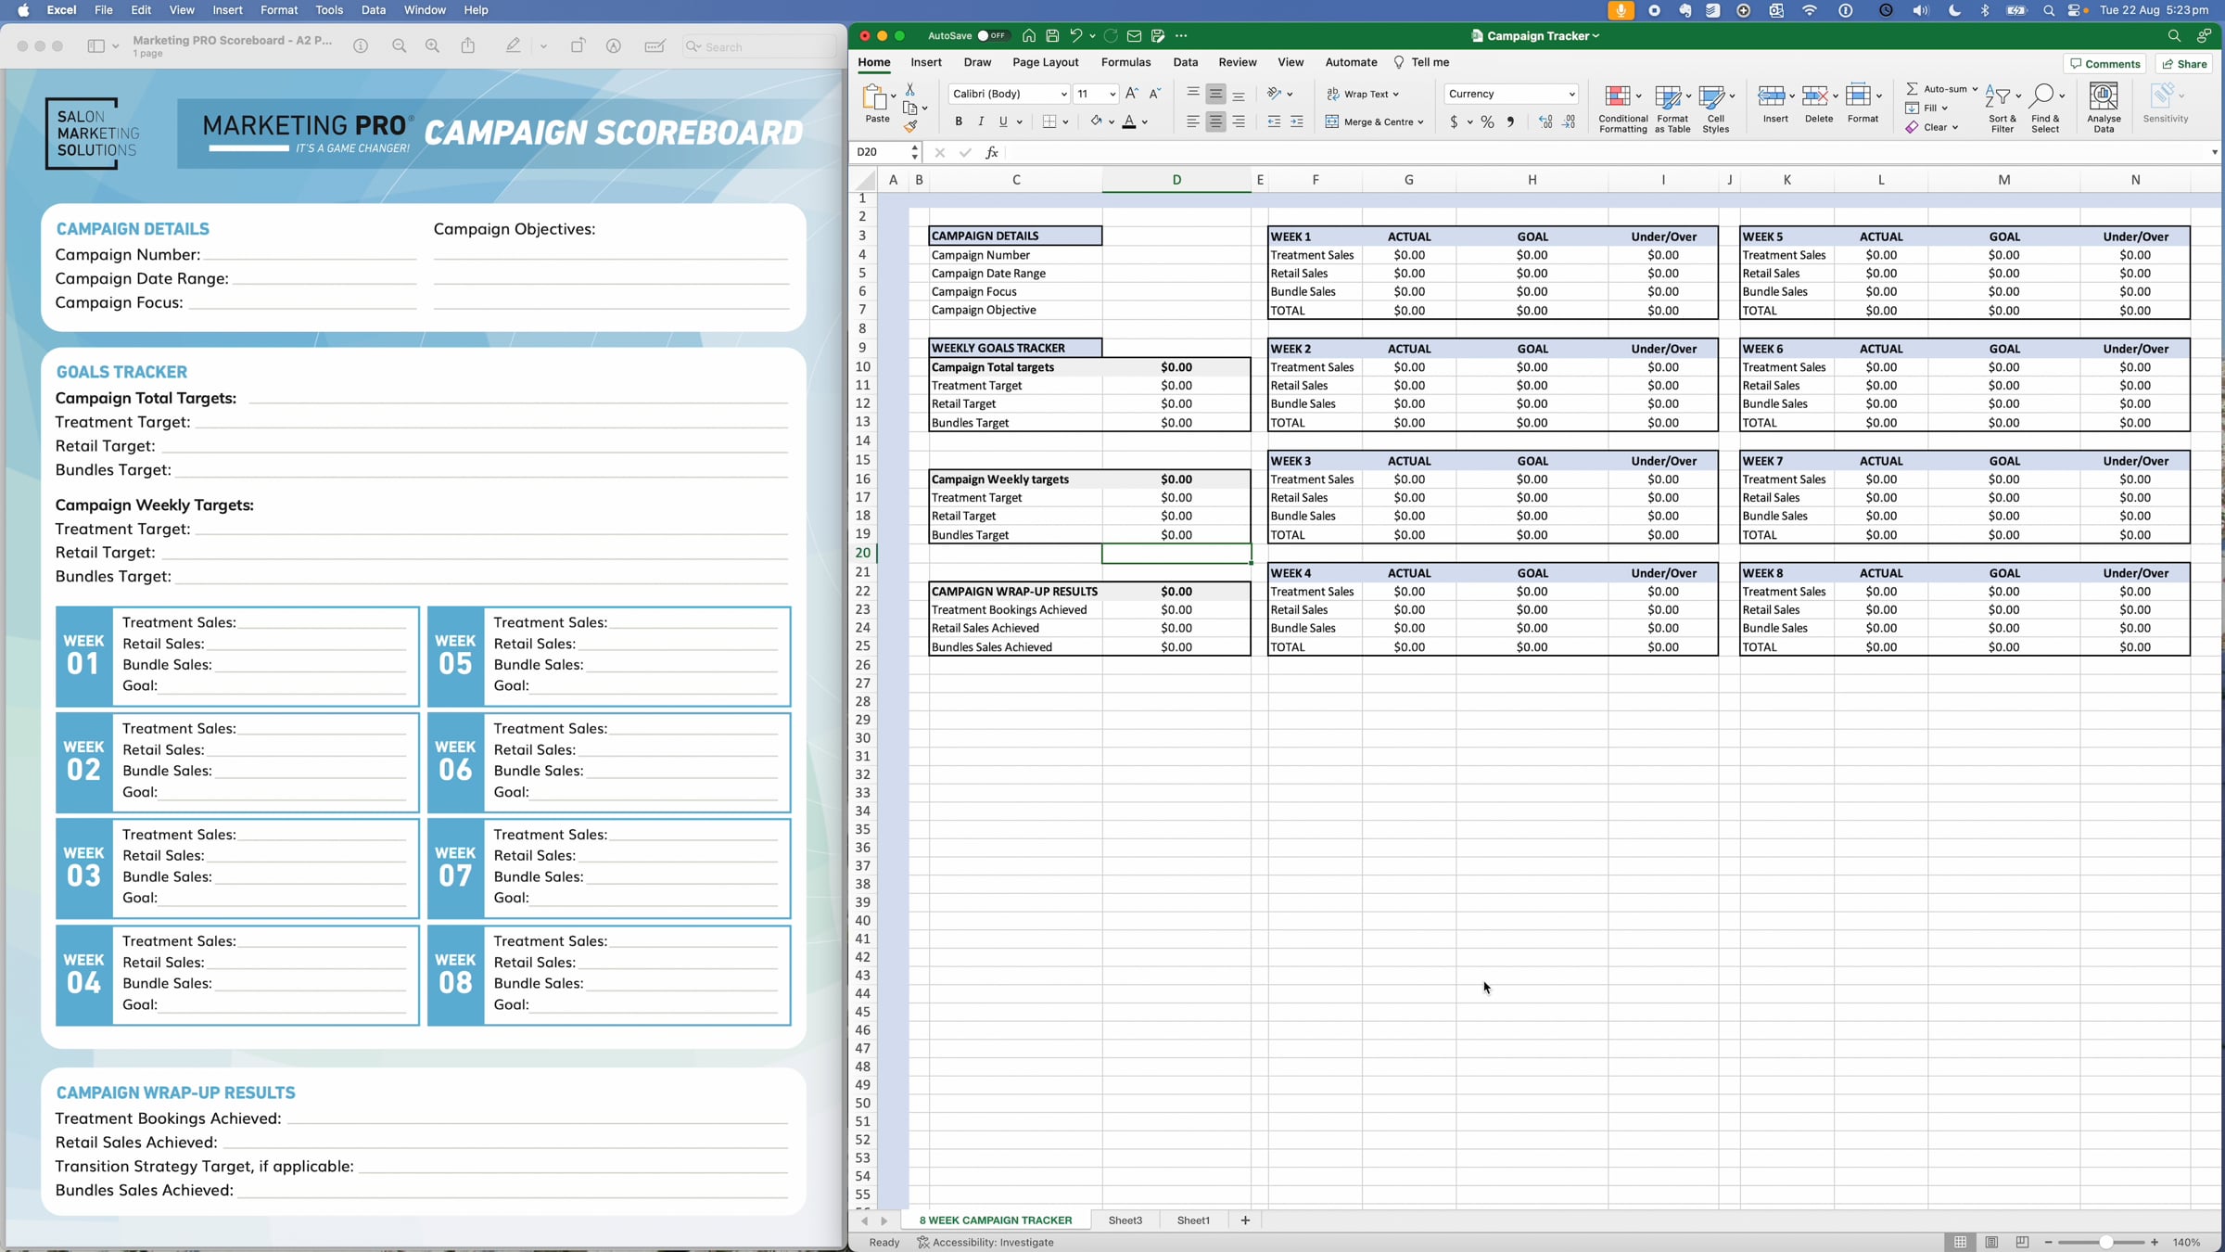Image resolution: width=2225 pixels, height=1252 pixels.
Task: Click the Share button
Action: tap(2183, 64)
